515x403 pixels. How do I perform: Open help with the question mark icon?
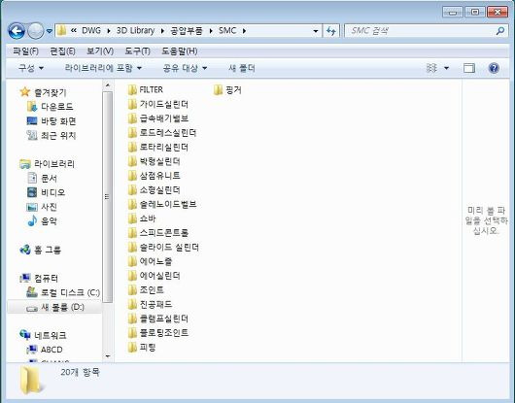[494, 68]
